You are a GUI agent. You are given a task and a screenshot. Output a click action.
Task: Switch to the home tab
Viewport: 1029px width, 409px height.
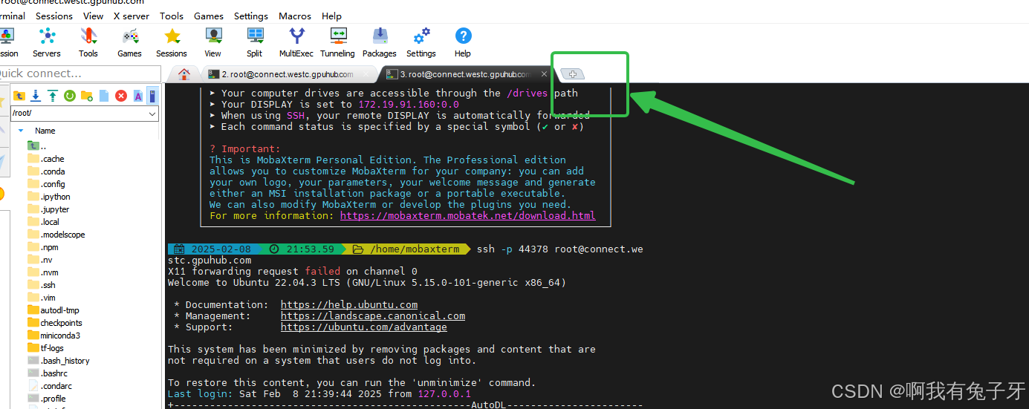point(184,73)
